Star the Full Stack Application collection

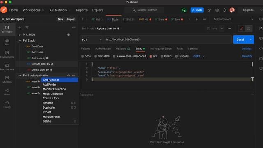click(x=69, y=76)
